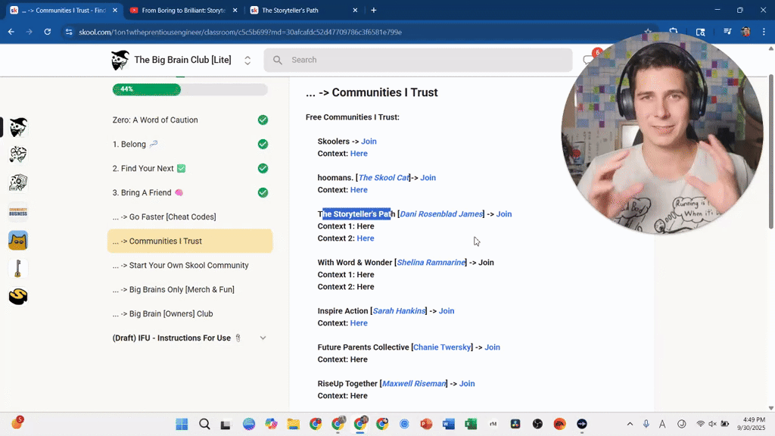Open DaVinci Resolve from taskbar

coord(515,424)
